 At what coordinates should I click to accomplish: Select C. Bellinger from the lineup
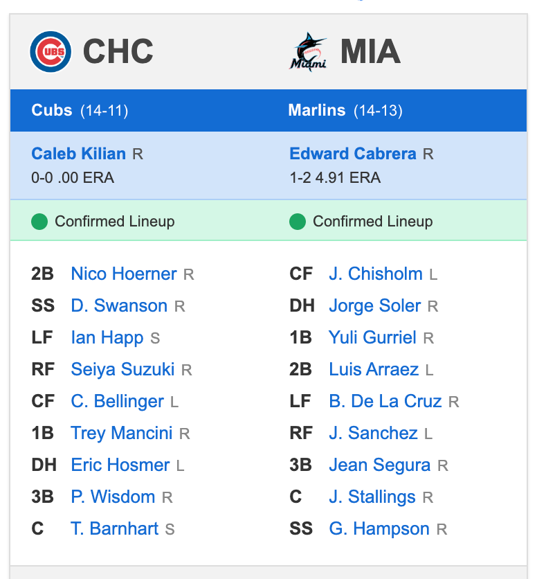click(x=117, y=401)
